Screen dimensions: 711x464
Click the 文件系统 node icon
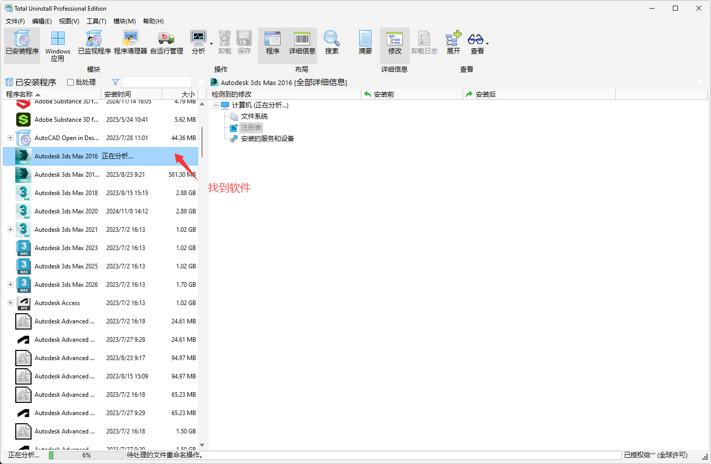tap(234, 117)
